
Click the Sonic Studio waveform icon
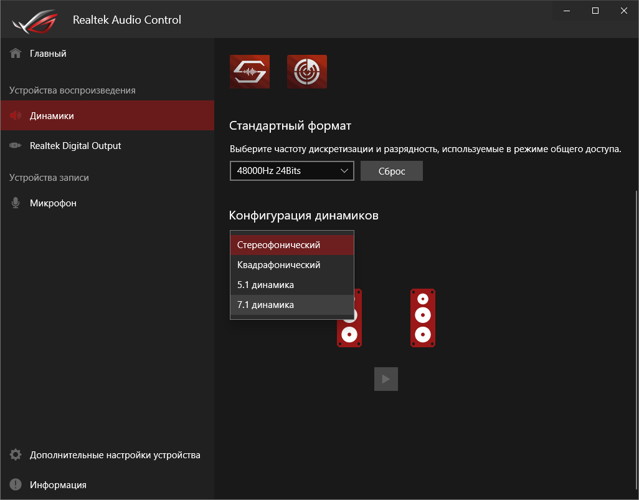tap(250, 72)
